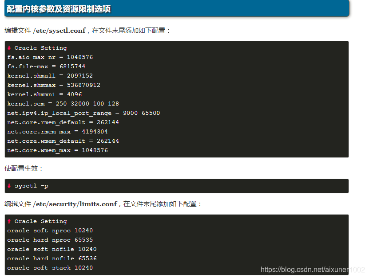Click the net.core.wmem_max = 1048576 line
The width and height of the screenshot is (369, 278).
(57, 150)
